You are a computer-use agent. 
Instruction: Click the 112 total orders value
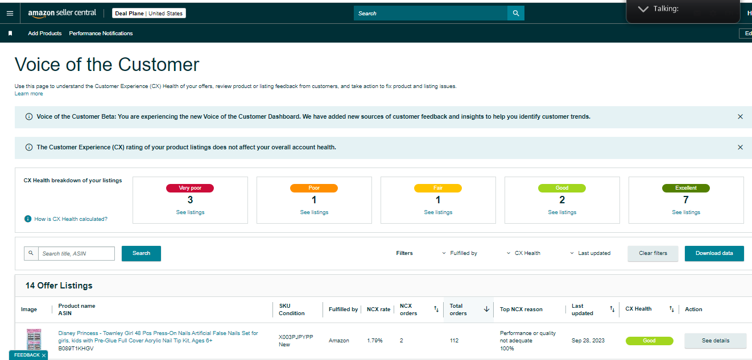tap(454, 341)
